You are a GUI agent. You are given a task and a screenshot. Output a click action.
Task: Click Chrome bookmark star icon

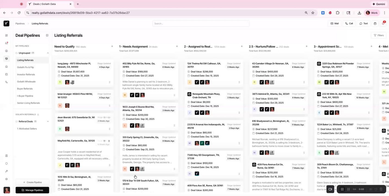[313, 13]
